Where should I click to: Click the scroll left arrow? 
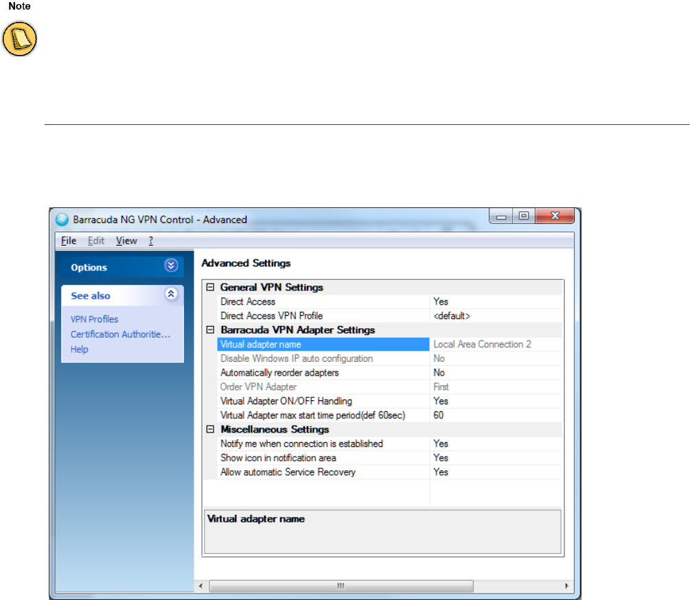tap(201, 586)
